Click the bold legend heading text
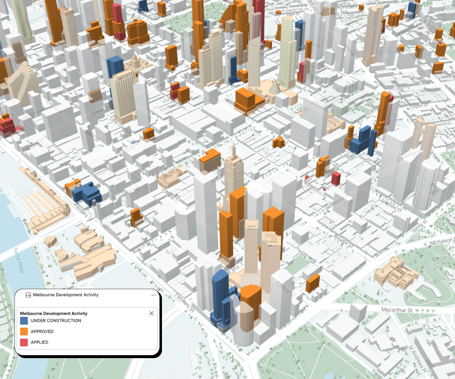This screenshot has width=455, height=379. [x=53, y=313]
